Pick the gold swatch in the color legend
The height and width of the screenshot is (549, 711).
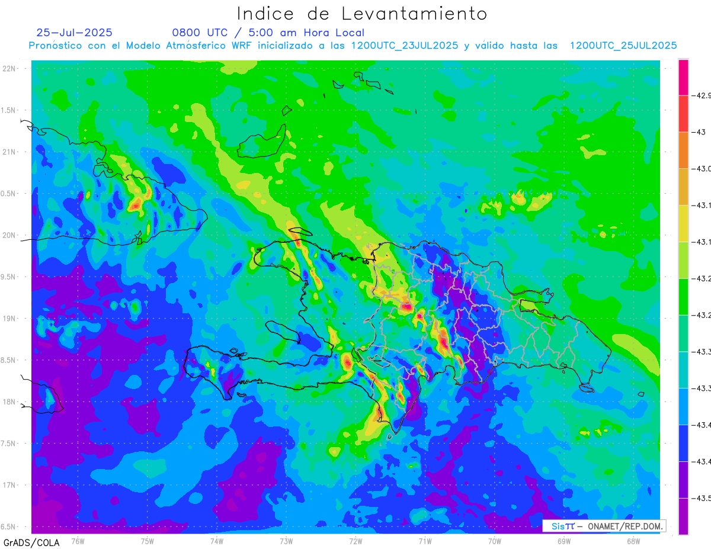[x=683, y=187]
